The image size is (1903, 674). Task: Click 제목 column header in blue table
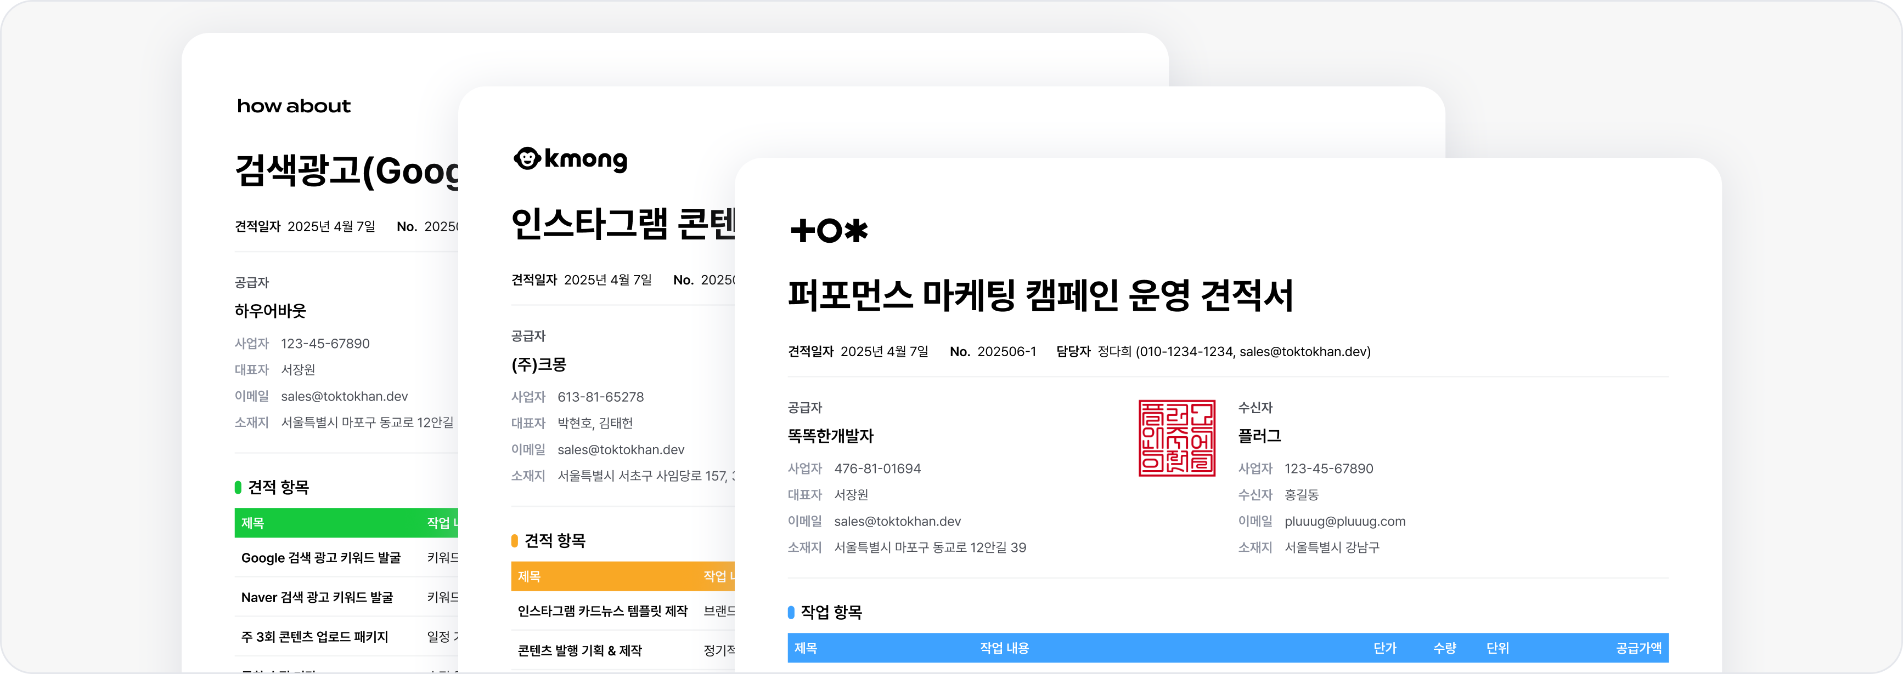click(805, 648)
